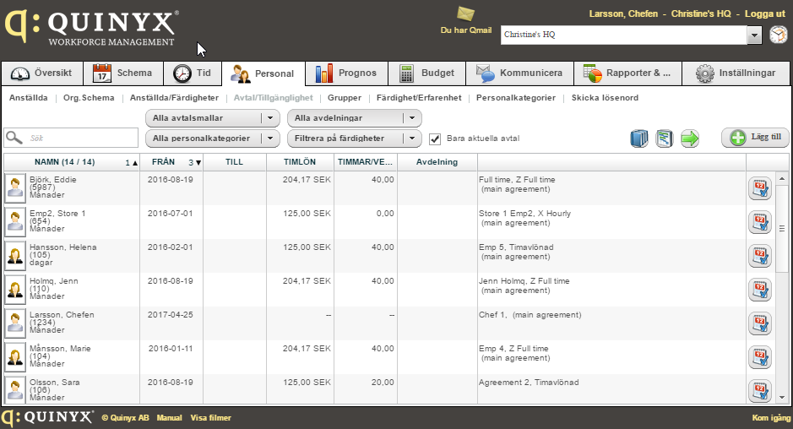Open the Prognos tab
The image size is (793, 429).
pyautogui.click(x=347, y=73)
